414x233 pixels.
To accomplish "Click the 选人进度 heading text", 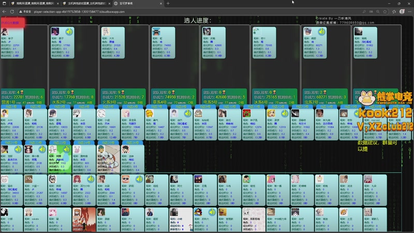I will 198,20.
